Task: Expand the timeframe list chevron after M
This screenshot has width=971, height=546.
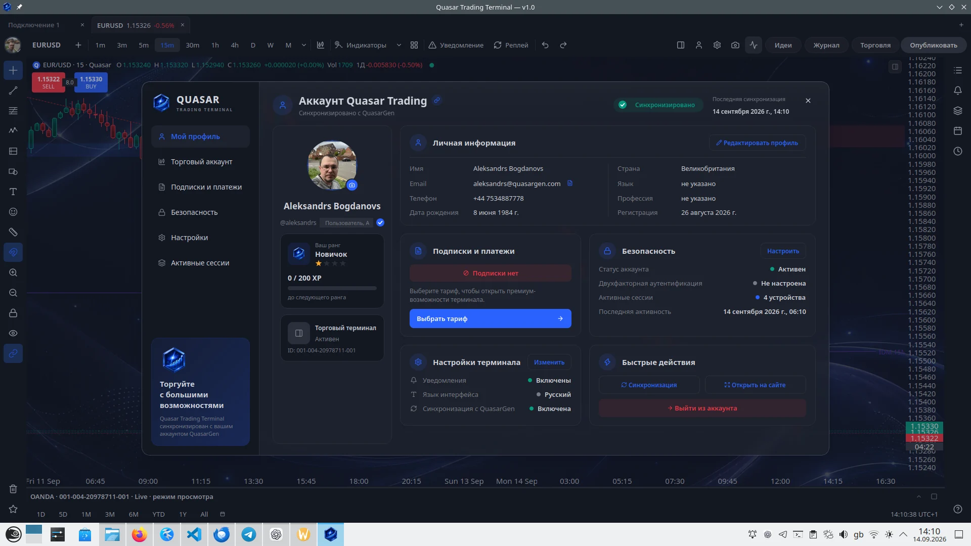Action: pyautogui.click(x=304, y=45)
